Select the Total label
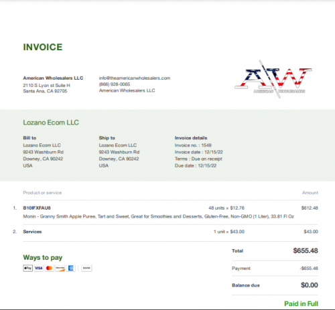Image resolution: width=335 pixels, height=310 pixels. [x=237, y=251]
